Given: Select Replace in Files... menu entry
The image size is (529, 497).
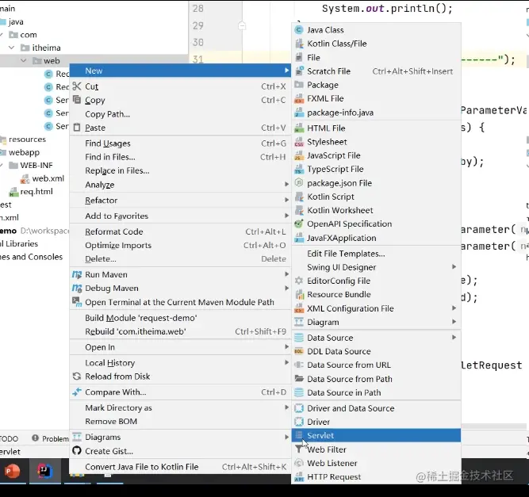Looking at the screenshot, I should click(x=180, y=170).
